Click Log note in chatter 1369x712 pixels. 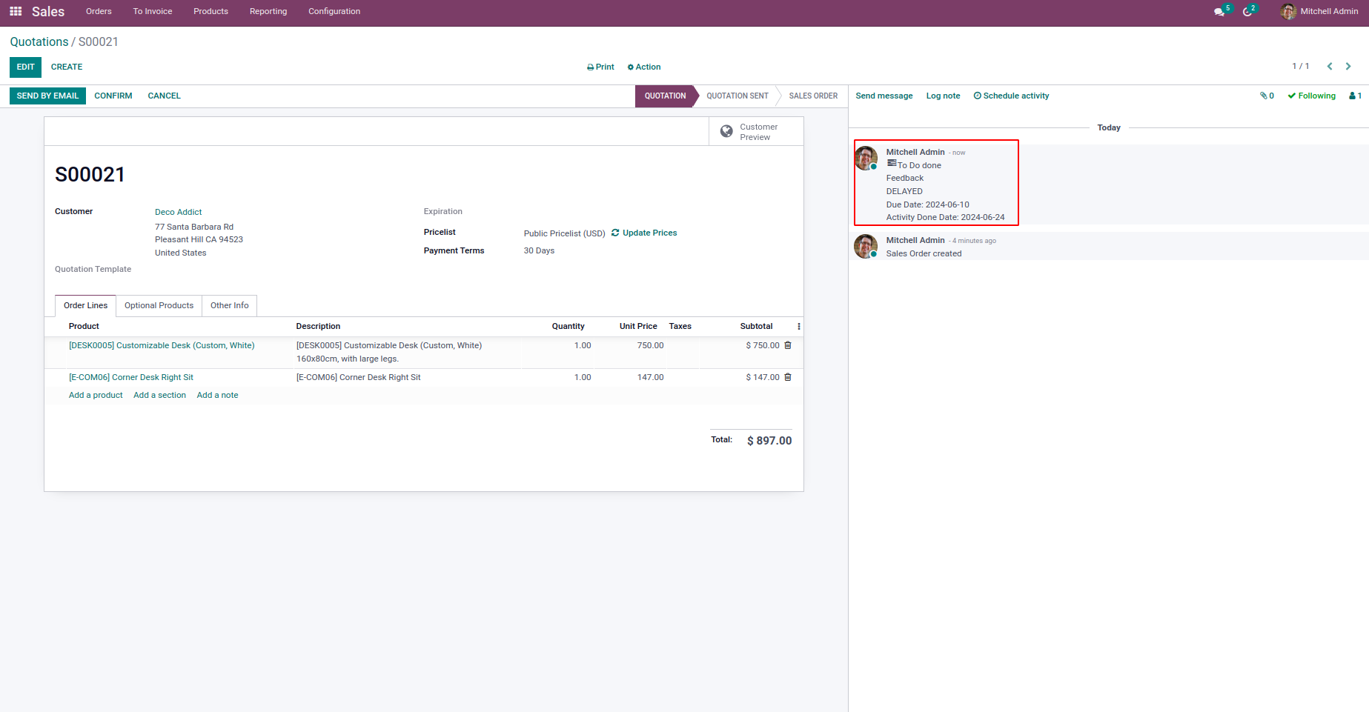tap(943, 96)
